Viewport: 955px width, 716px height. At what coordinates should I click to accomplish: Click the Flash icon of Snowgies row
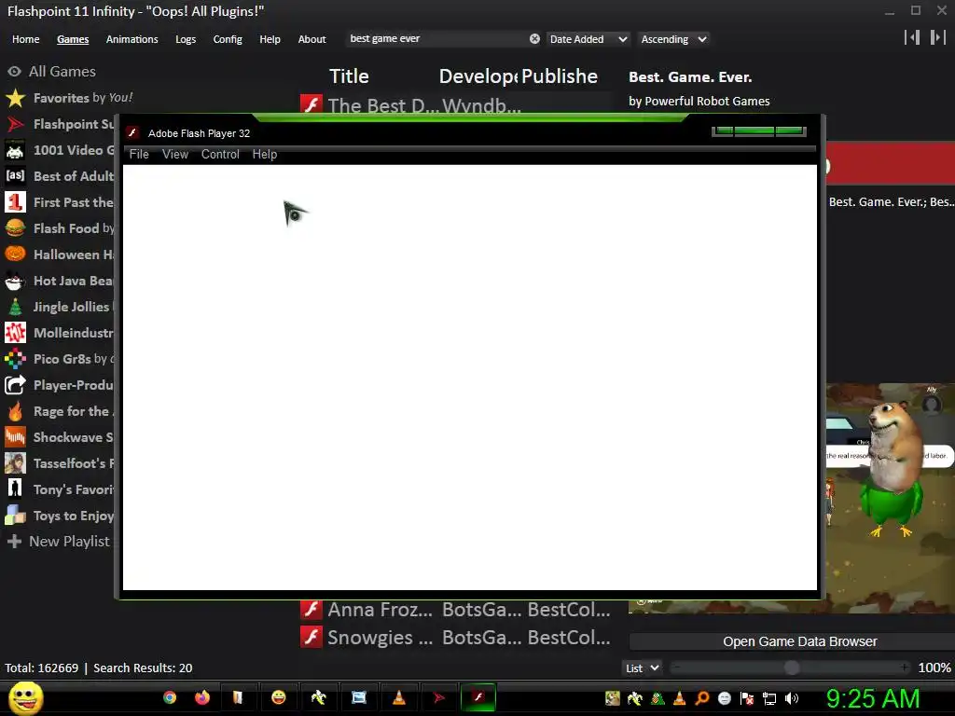(x=311, y=638)
